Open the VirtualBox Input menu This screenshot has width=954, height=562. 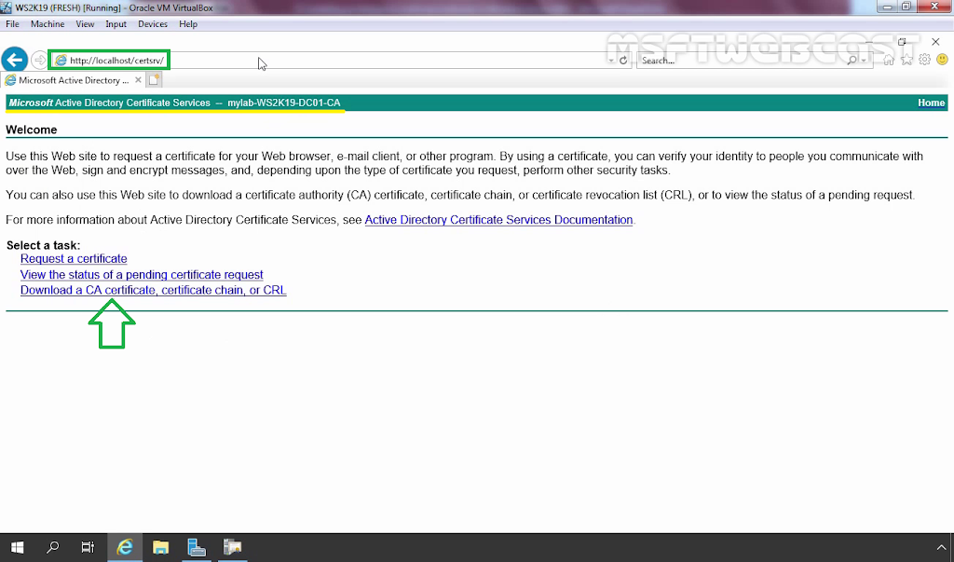click(116, 23)
